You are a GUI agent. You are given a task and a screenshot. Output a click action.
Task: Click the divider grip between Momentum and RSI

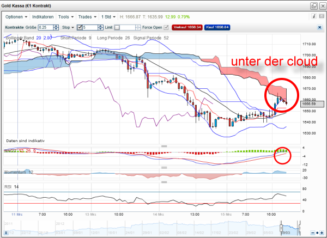164,182
